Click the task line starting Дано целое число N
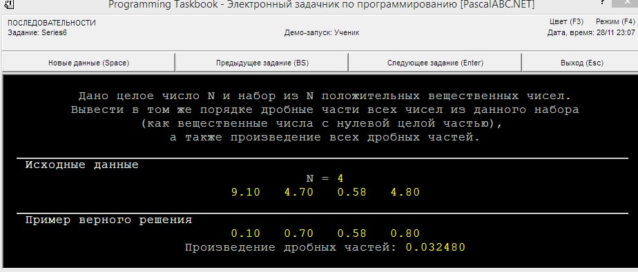The width and height of the screenshot is (638, 272). (x=325, y=96)
